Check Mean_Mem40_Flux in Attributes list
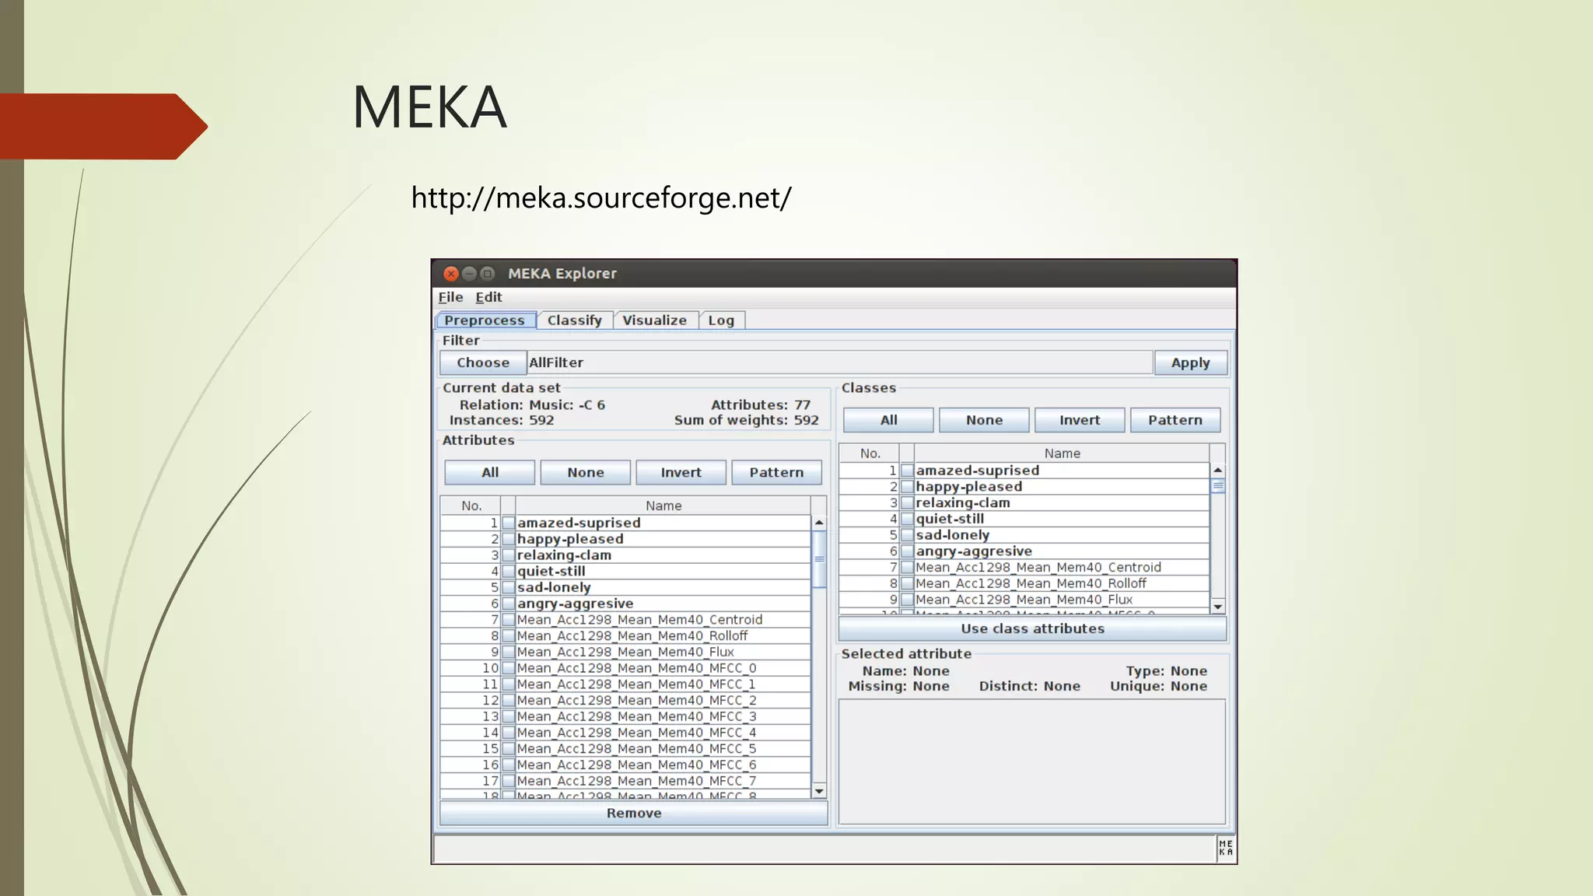 [509, 652]
